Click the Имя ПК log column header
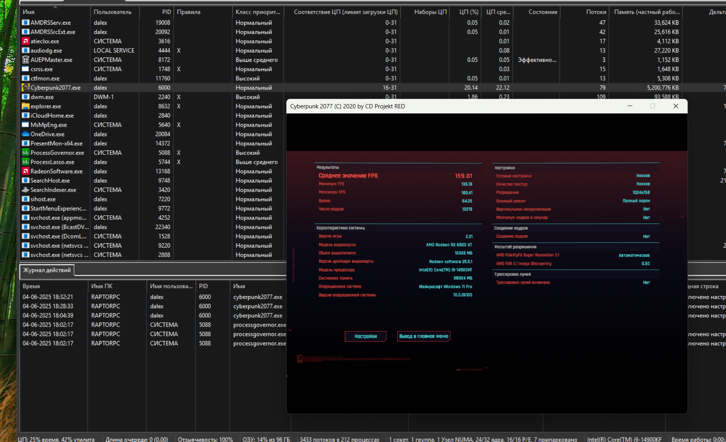This screenshot has width=726, height=442. point(117,286)
